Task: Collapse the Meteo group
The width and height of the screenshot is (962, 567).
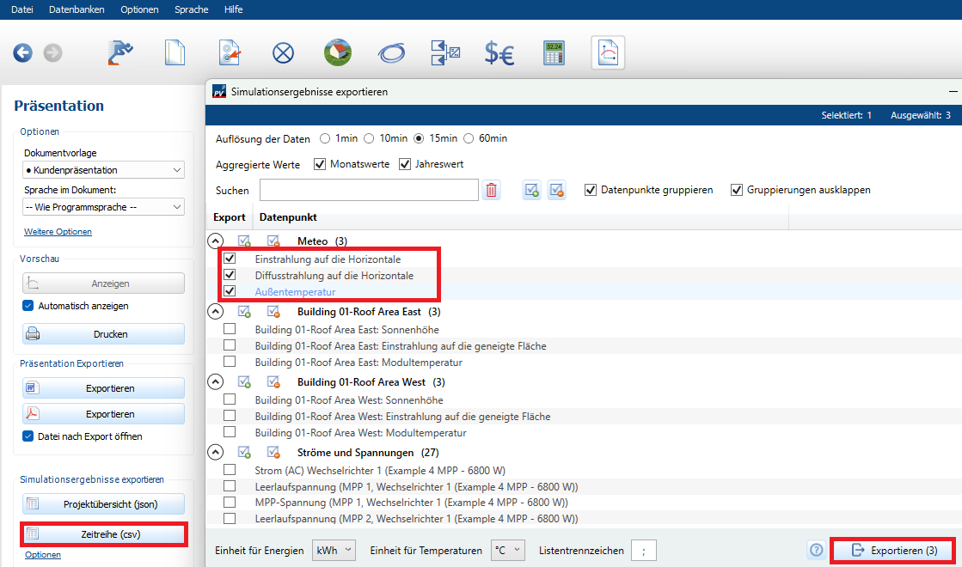Action: coord(215,241)
